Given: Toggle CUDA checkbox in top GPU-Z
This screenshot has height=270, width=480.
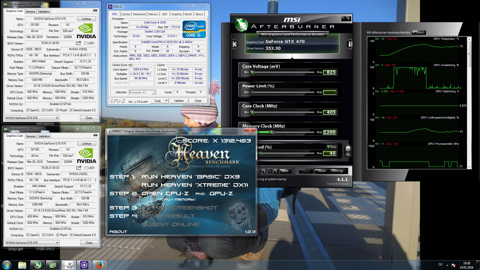Looking at the screenshot, I should [43, 110].
